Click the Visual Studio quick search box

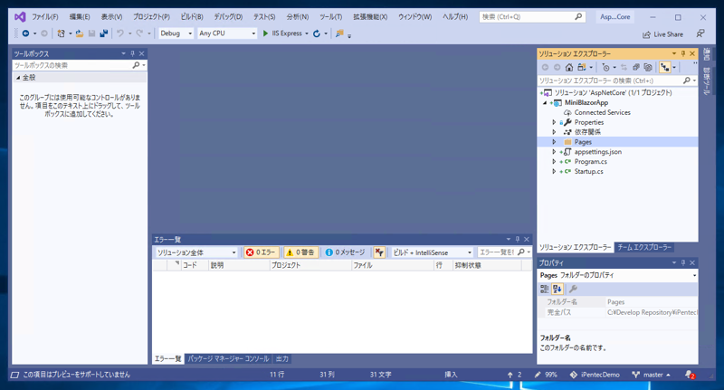coord(532,16)
